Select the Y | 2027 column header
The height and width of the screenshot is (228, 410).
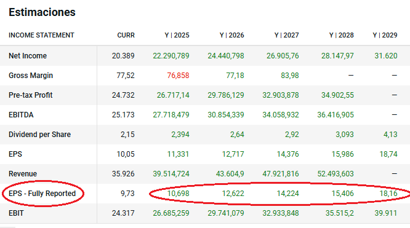[287, 35]
